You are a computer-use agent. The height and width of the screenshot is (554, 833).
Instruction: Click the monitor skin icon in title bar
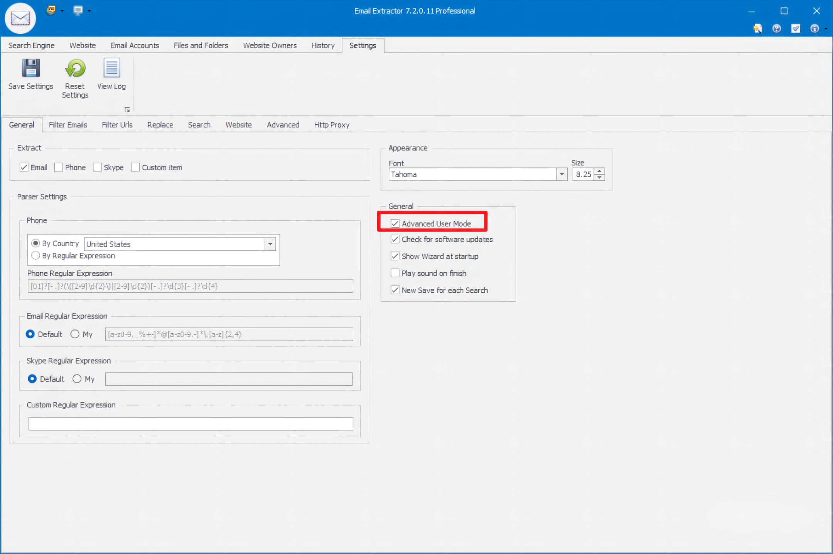(x=78, y=10)
